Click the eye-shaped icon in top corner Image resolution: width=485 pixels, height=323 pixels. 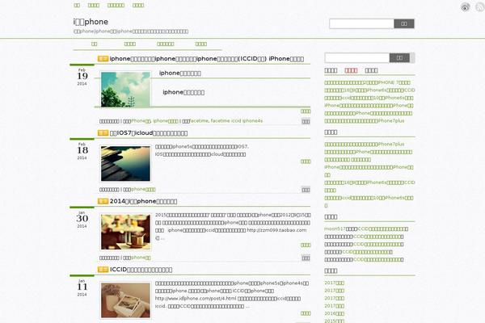click(466, 7)
